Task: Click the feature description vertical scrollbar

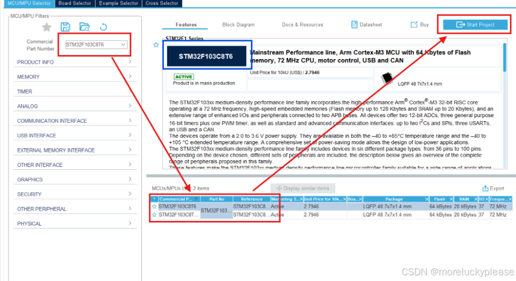Action: tap(505, 58)
